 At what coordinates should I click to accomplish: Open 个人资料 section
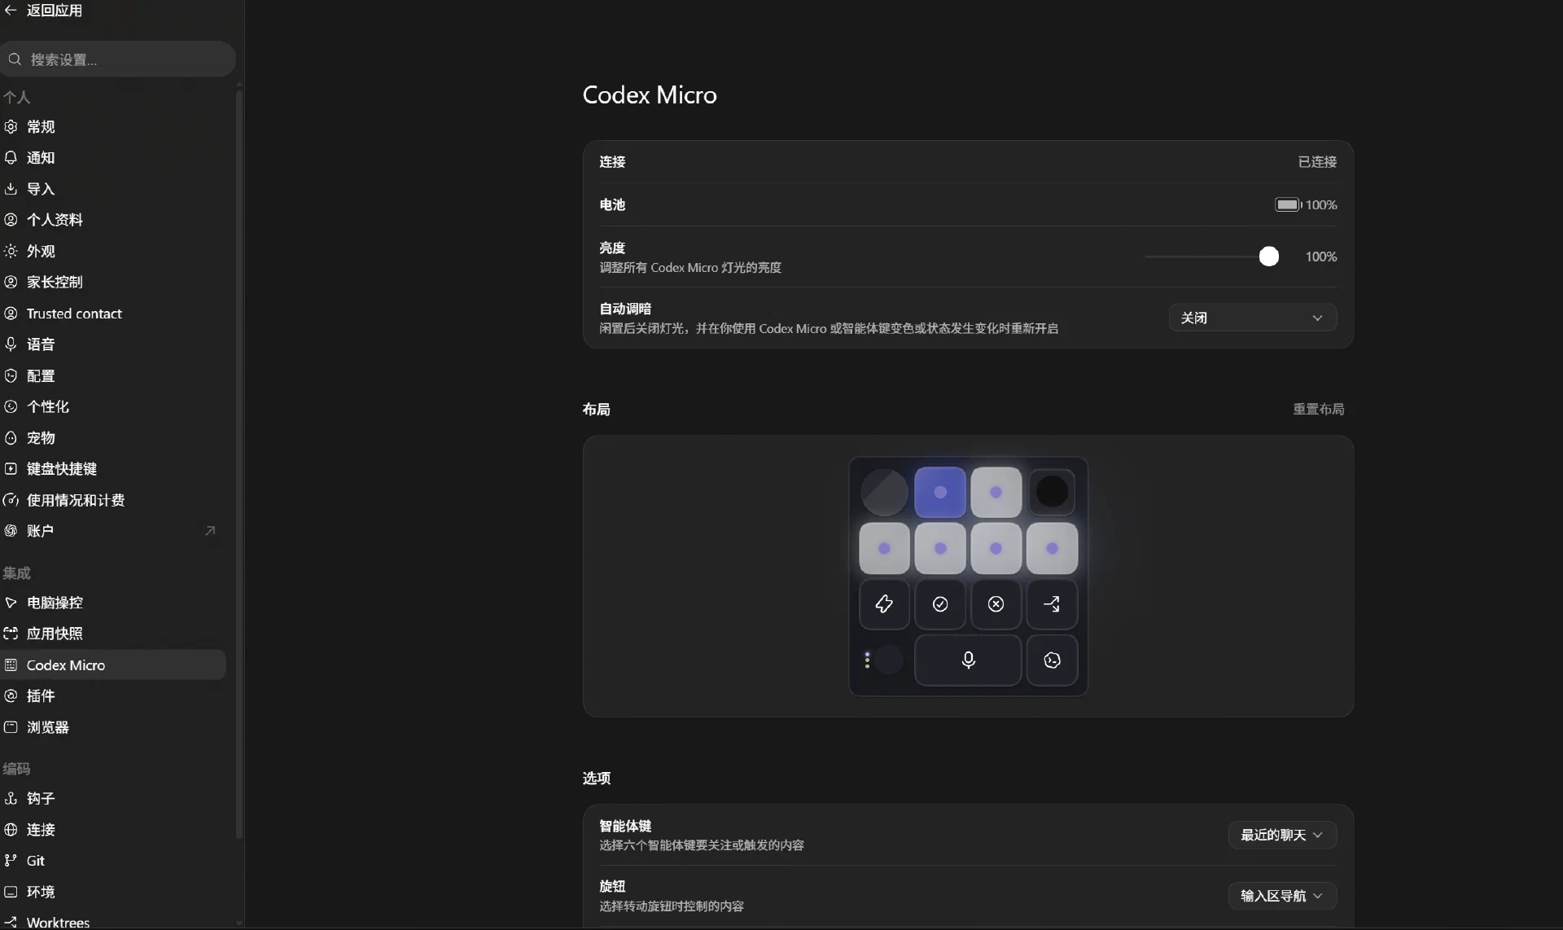(113, 220)
